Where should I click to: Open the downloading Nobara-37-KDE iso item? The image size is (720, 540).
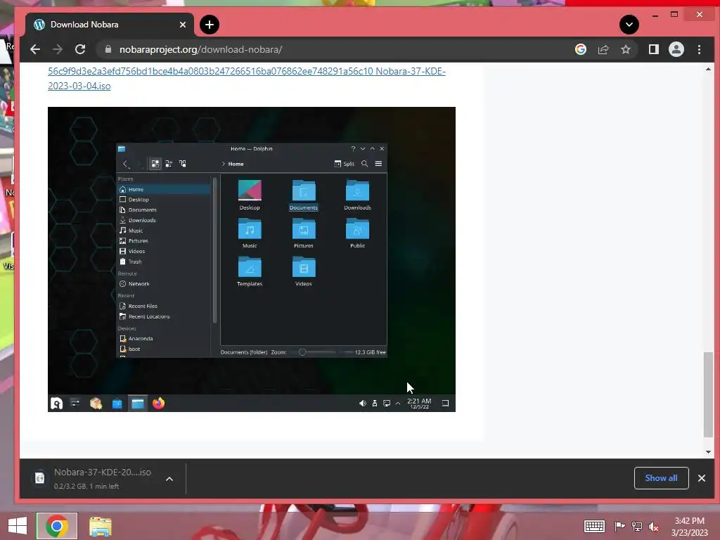pos(103,478)
